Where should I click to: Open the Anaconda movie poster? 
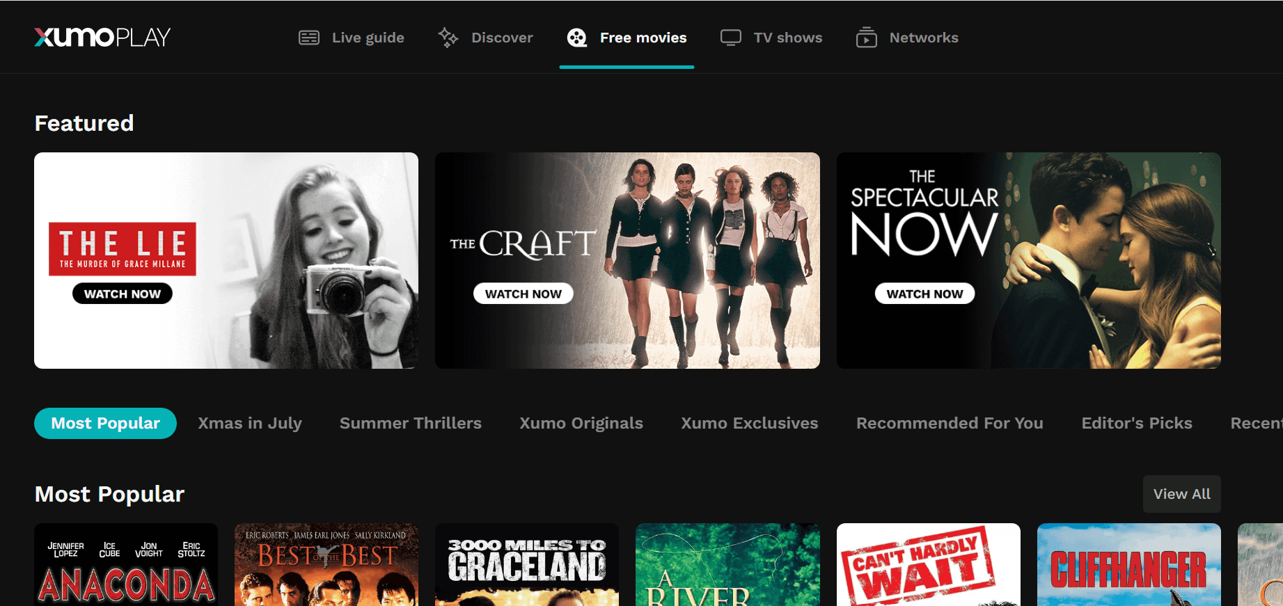pos(126,564)
